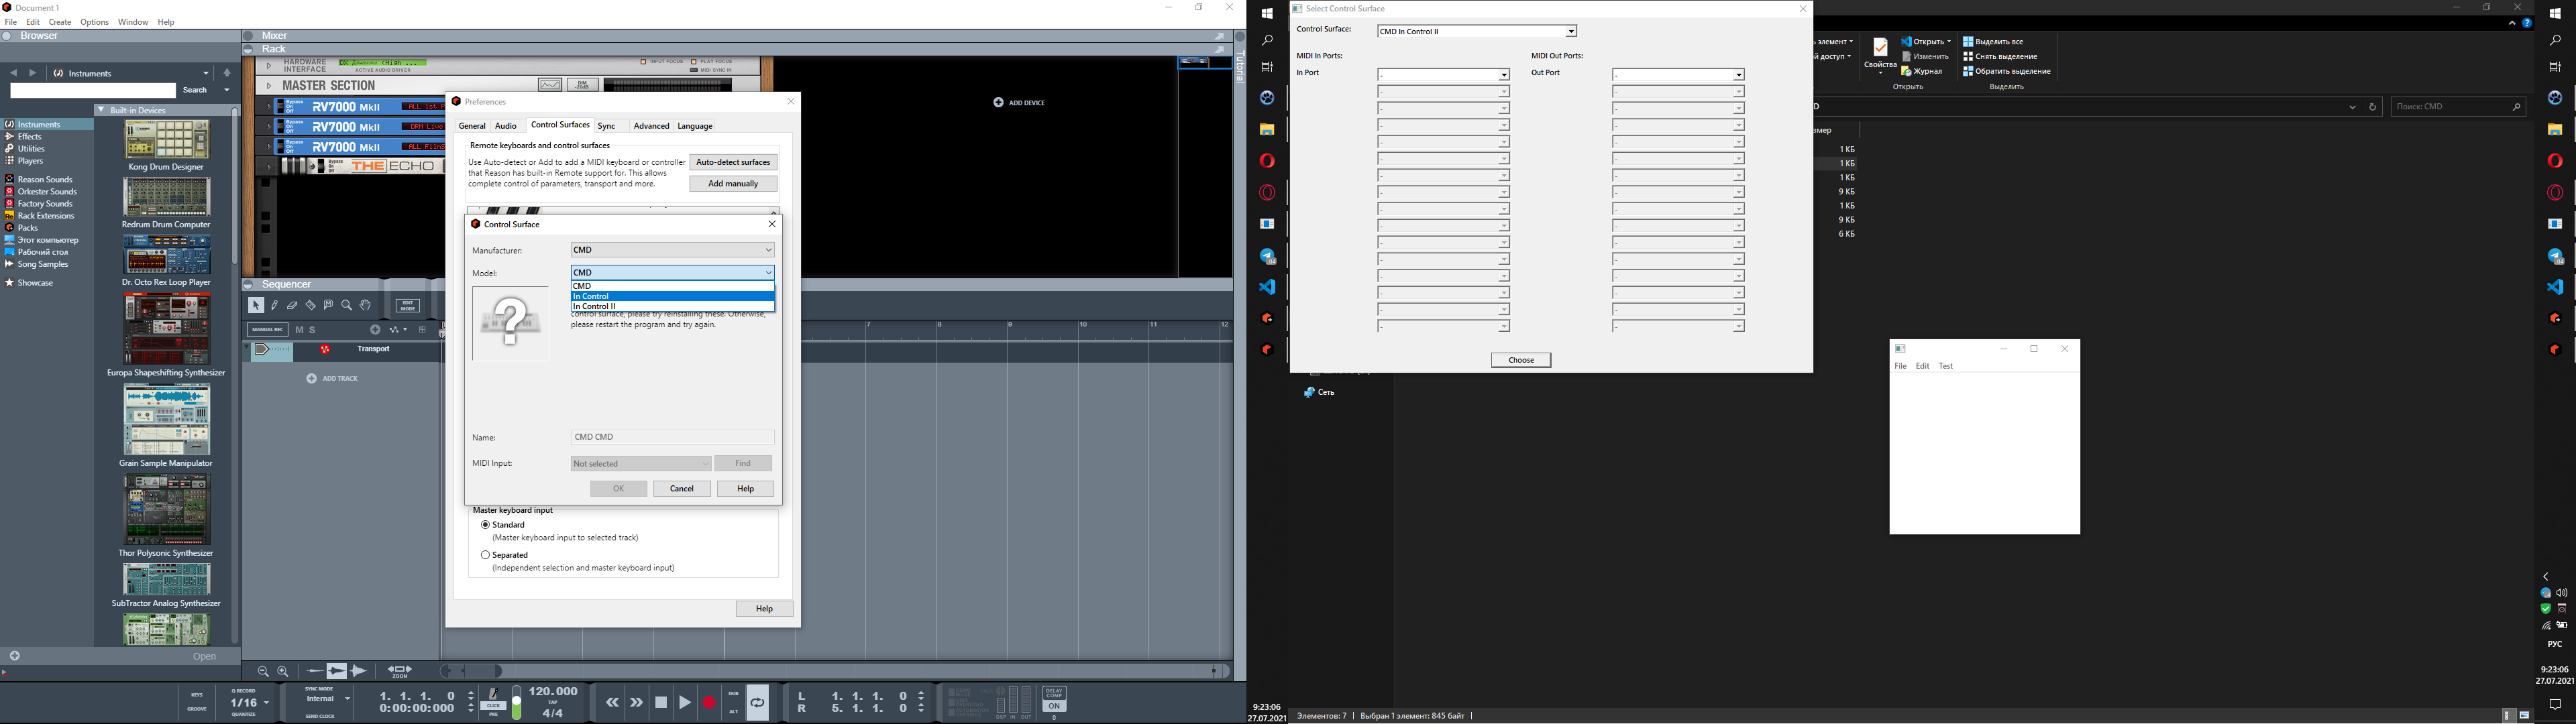Open the Manufacturer dropdown
Viewport: 2576px width, 724px height.
tap(673, 250)
